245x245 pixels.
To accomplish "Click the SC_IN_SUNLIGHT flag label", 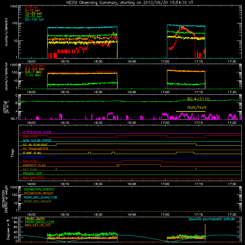I will tap(35, 145).
